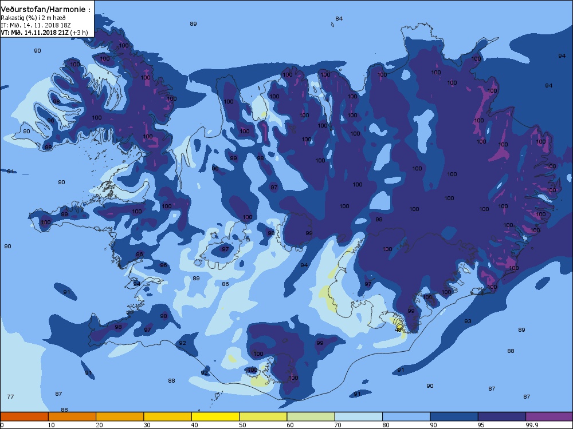Viewport: 573px width, 429px height.
Task: Choose the pale blue 70–80 legend swatch
Action: [359, 416]
